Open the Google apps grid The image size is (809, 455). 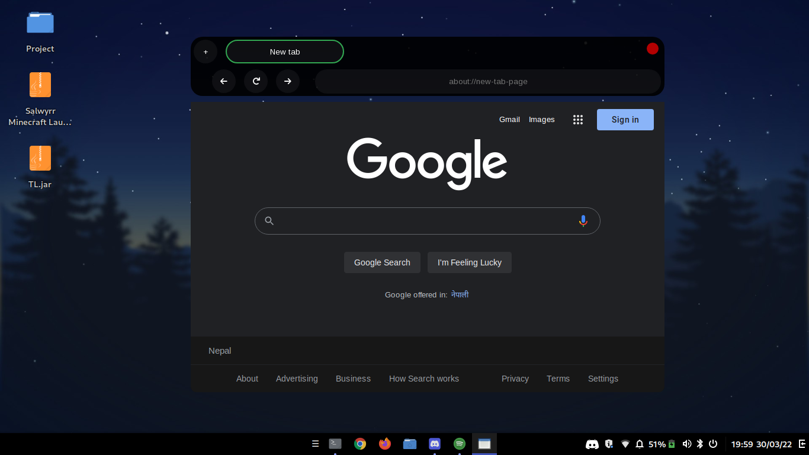click(578, 120)
